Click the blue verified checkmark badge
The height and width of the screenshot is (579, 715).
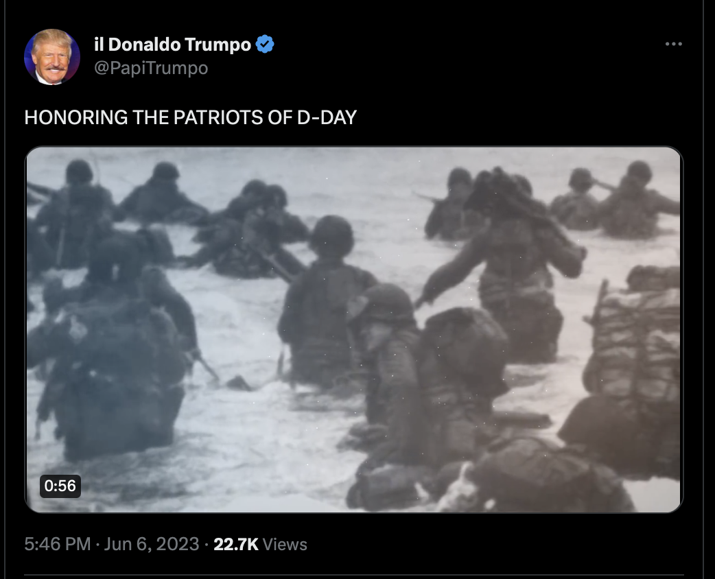[265, 44]
